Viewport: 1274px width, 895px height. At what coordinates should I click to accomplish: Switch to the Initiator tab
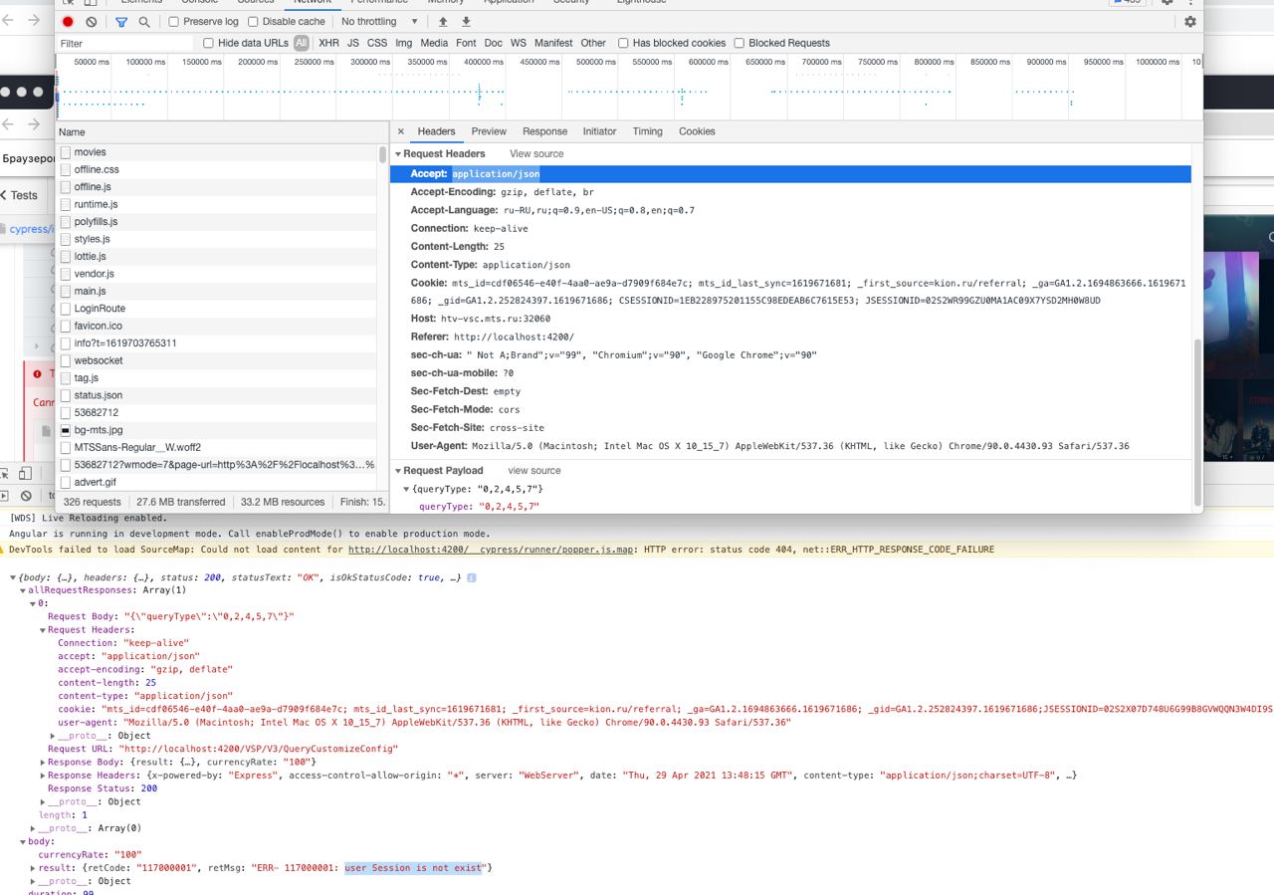pyautogui.click(x=599, y=131)
